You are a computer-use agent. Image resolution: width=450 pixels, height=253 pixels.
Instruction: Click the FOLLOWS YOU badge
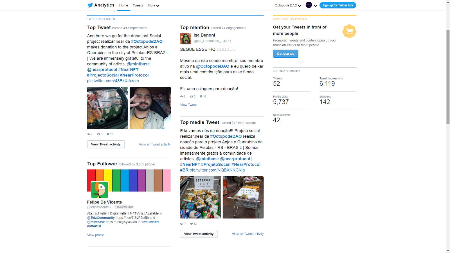click(124, 207)
